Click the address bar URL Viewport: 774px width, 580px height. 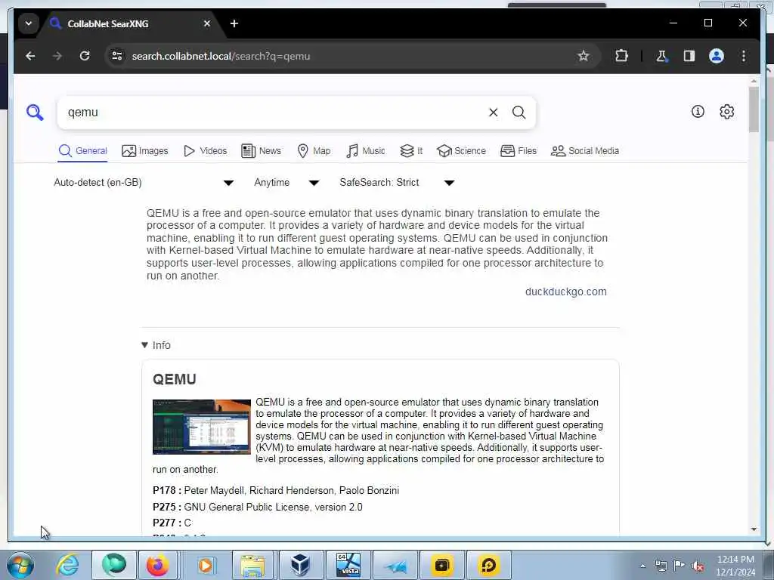(x=221, y=56)
